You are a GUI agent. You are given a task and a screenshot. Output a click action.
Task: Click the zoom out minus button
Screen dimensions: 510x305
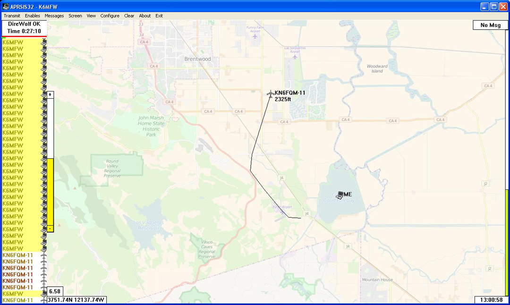coord(50,229)
